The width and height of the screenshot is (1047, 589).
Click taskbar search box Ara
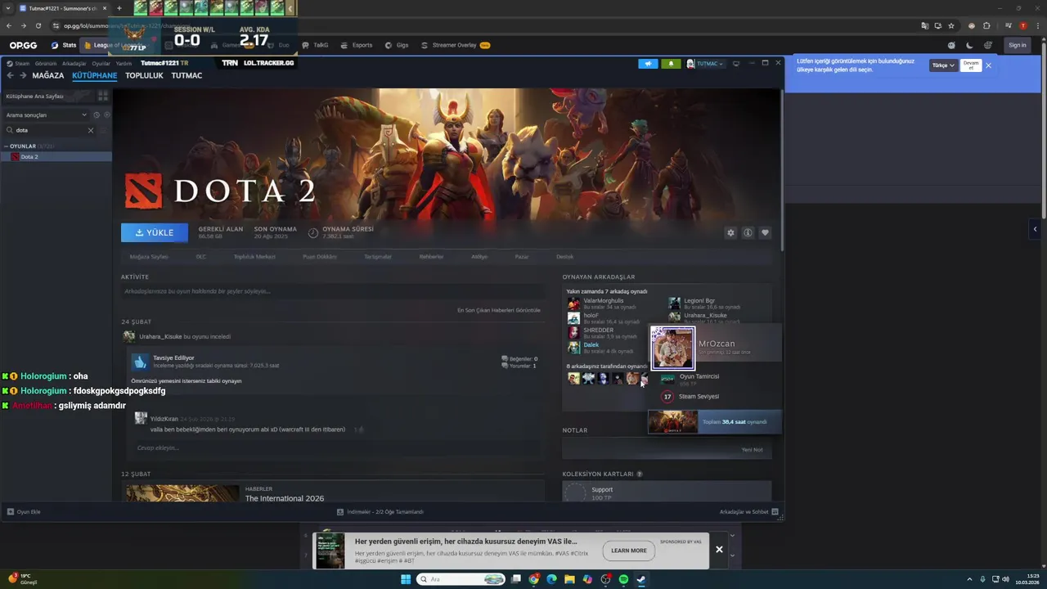coord(461,579)
